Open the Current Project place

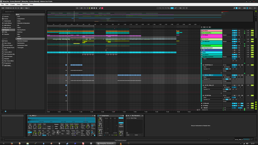tap(8, 46)
